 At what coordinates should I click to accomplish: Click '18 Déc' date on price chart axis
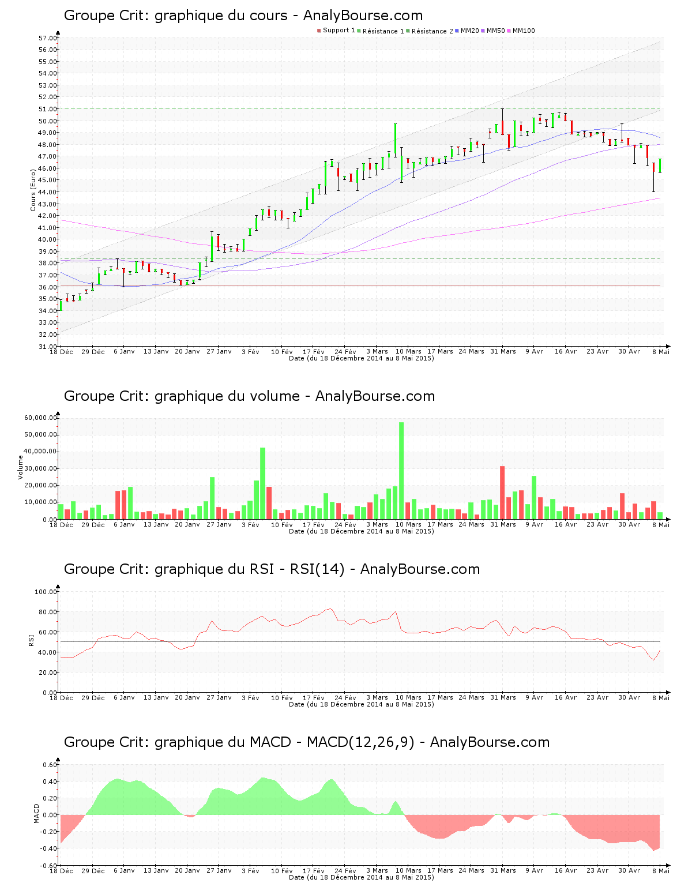(62, 351)
